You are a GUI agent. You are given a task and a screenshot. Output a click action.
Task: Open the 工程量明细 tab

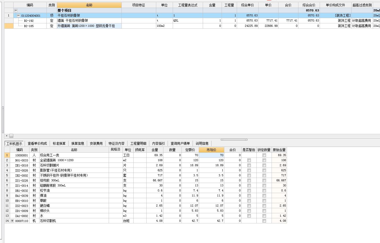[138, 143]
